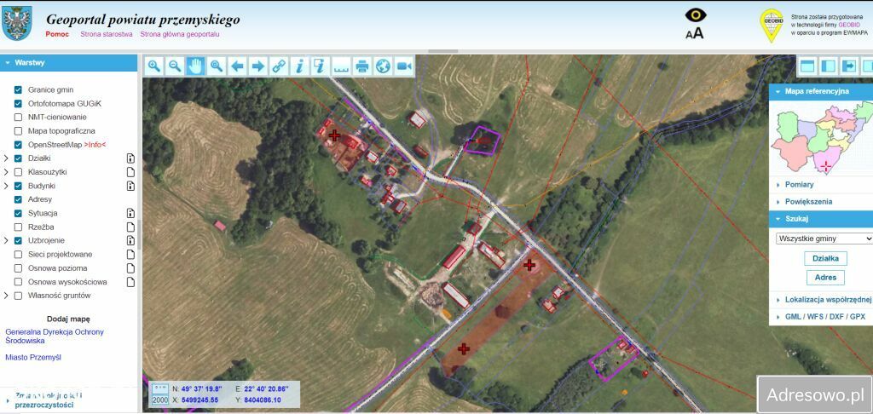Image resolution: width=873 pixels, height=414 pixels.
Task: Click the printer icon
Action: (x=361, y=66)
